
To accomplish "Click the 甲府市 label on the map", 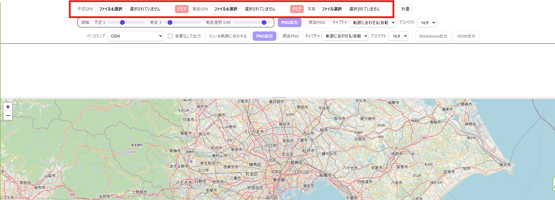I will click(x=25, y=183).
